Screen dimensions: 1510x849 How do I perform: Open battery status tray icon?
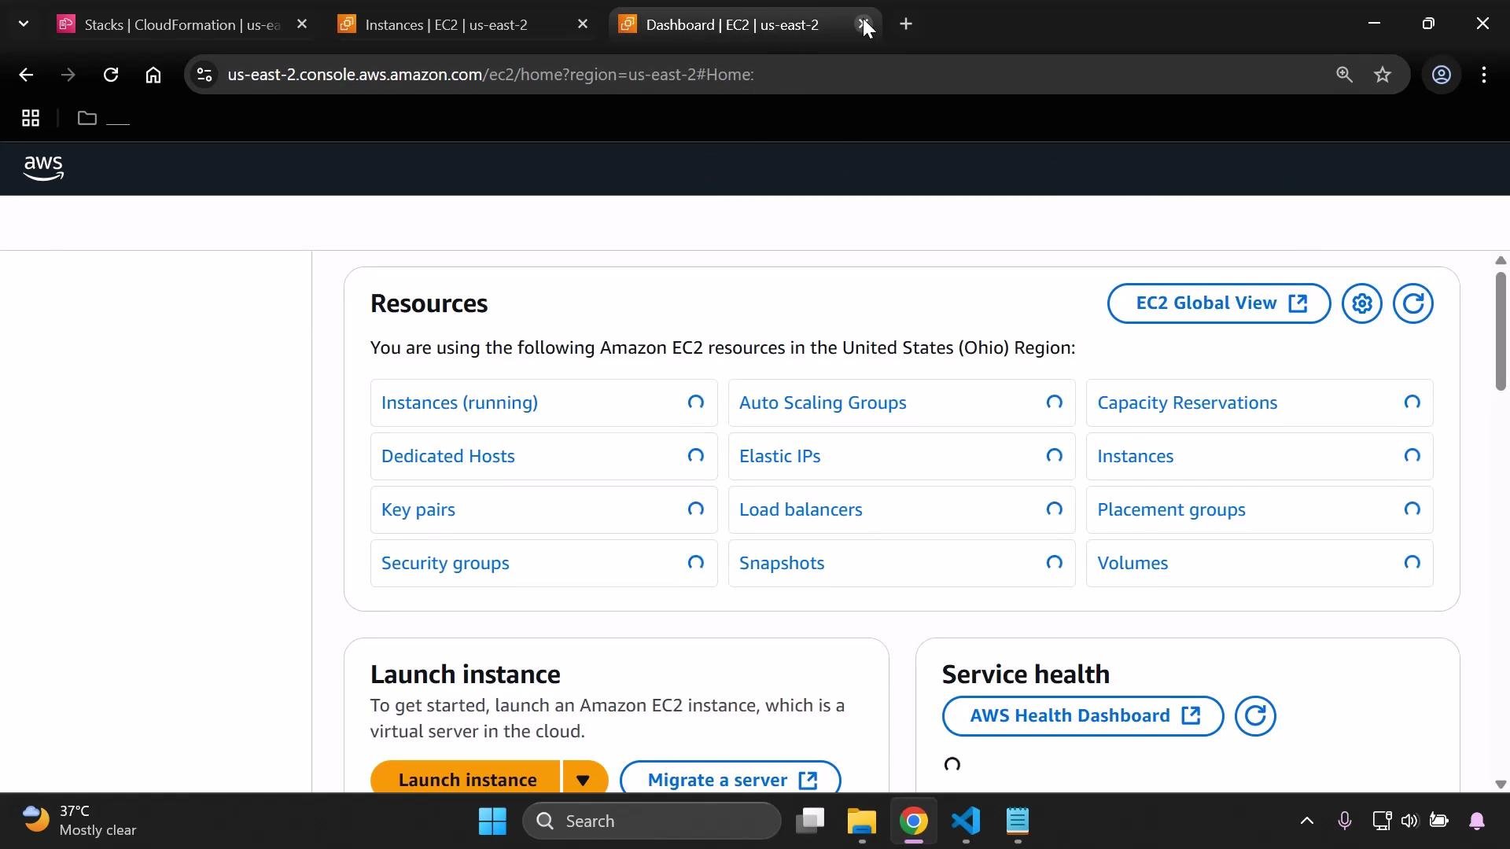coord(1438,821)
